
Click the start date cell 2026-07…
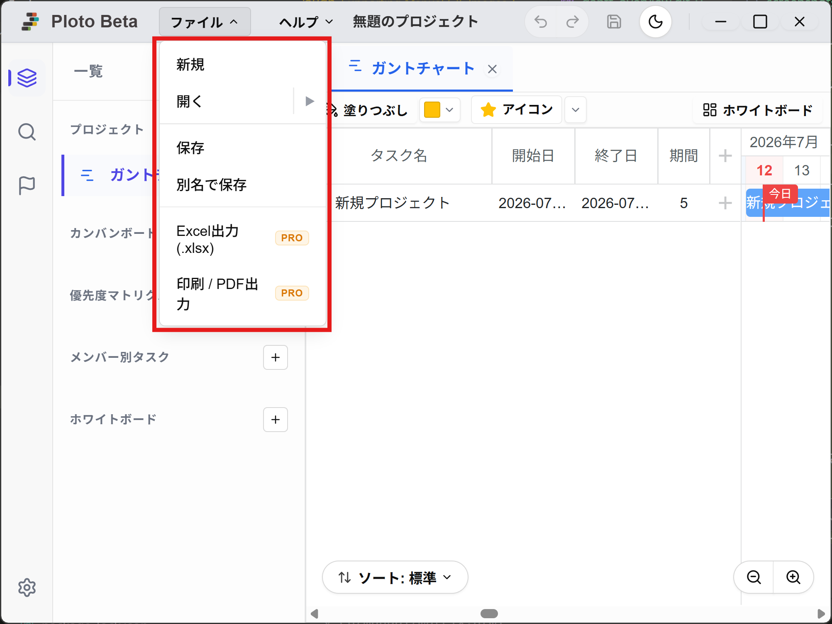532,203
